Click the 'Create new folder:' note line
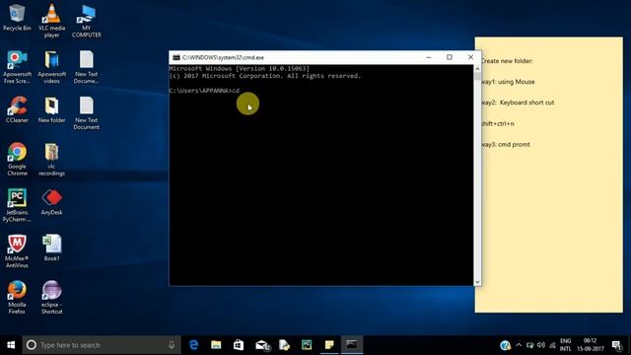Viewport: 631px width, 355px height. tap(507, 61)
